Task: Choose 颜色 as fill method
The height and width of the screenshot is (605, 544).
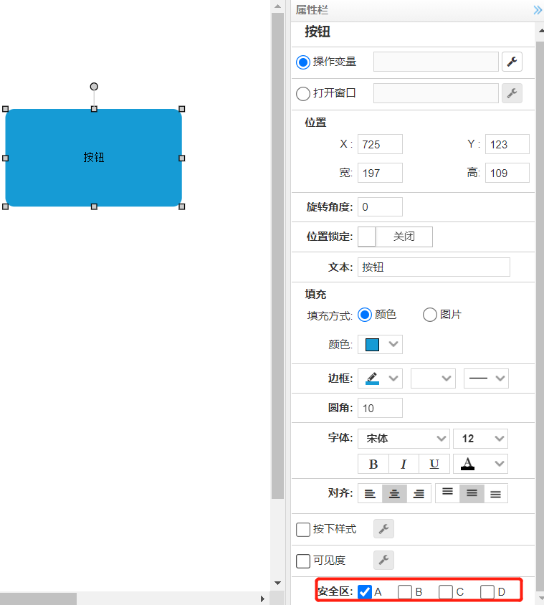Action: click(365, 315)
